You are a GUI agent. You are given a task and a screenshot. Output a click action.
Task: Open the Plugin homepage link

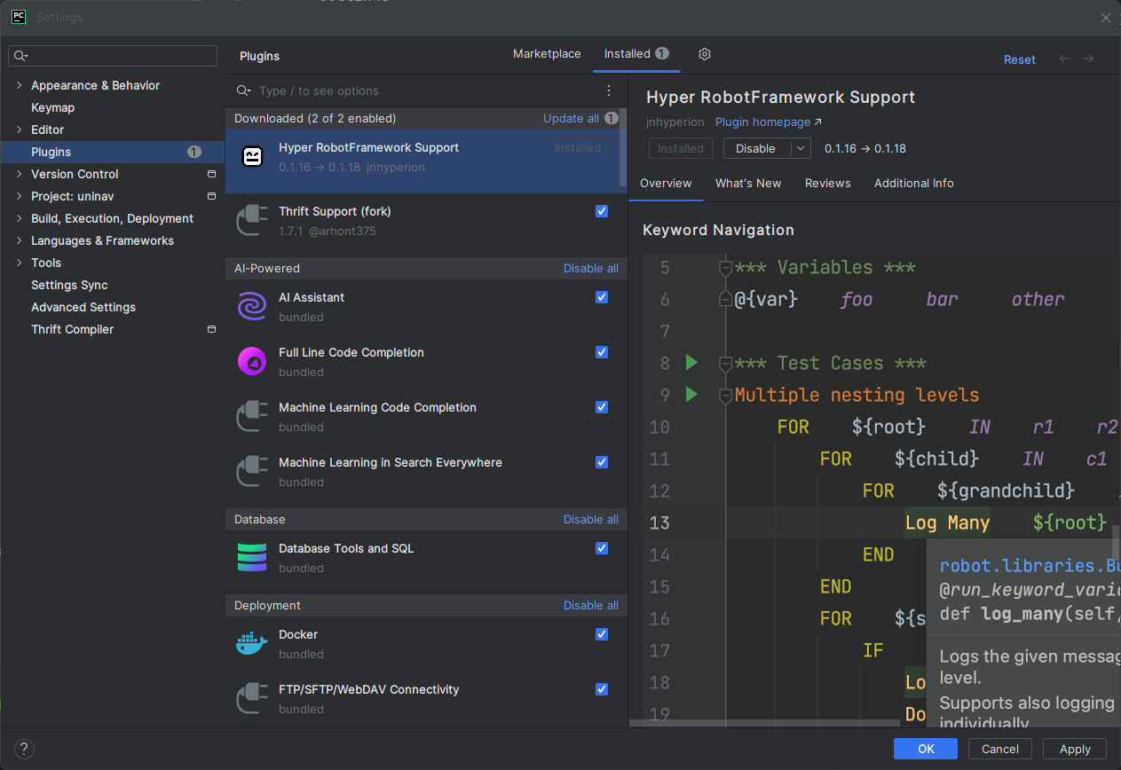(769, 122)
